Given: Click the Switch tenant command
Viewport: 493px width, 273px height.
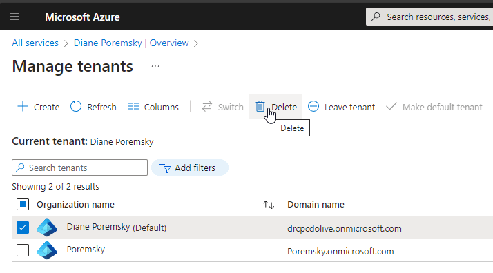Looking at the screenshot, I should (x=222, y=107).
